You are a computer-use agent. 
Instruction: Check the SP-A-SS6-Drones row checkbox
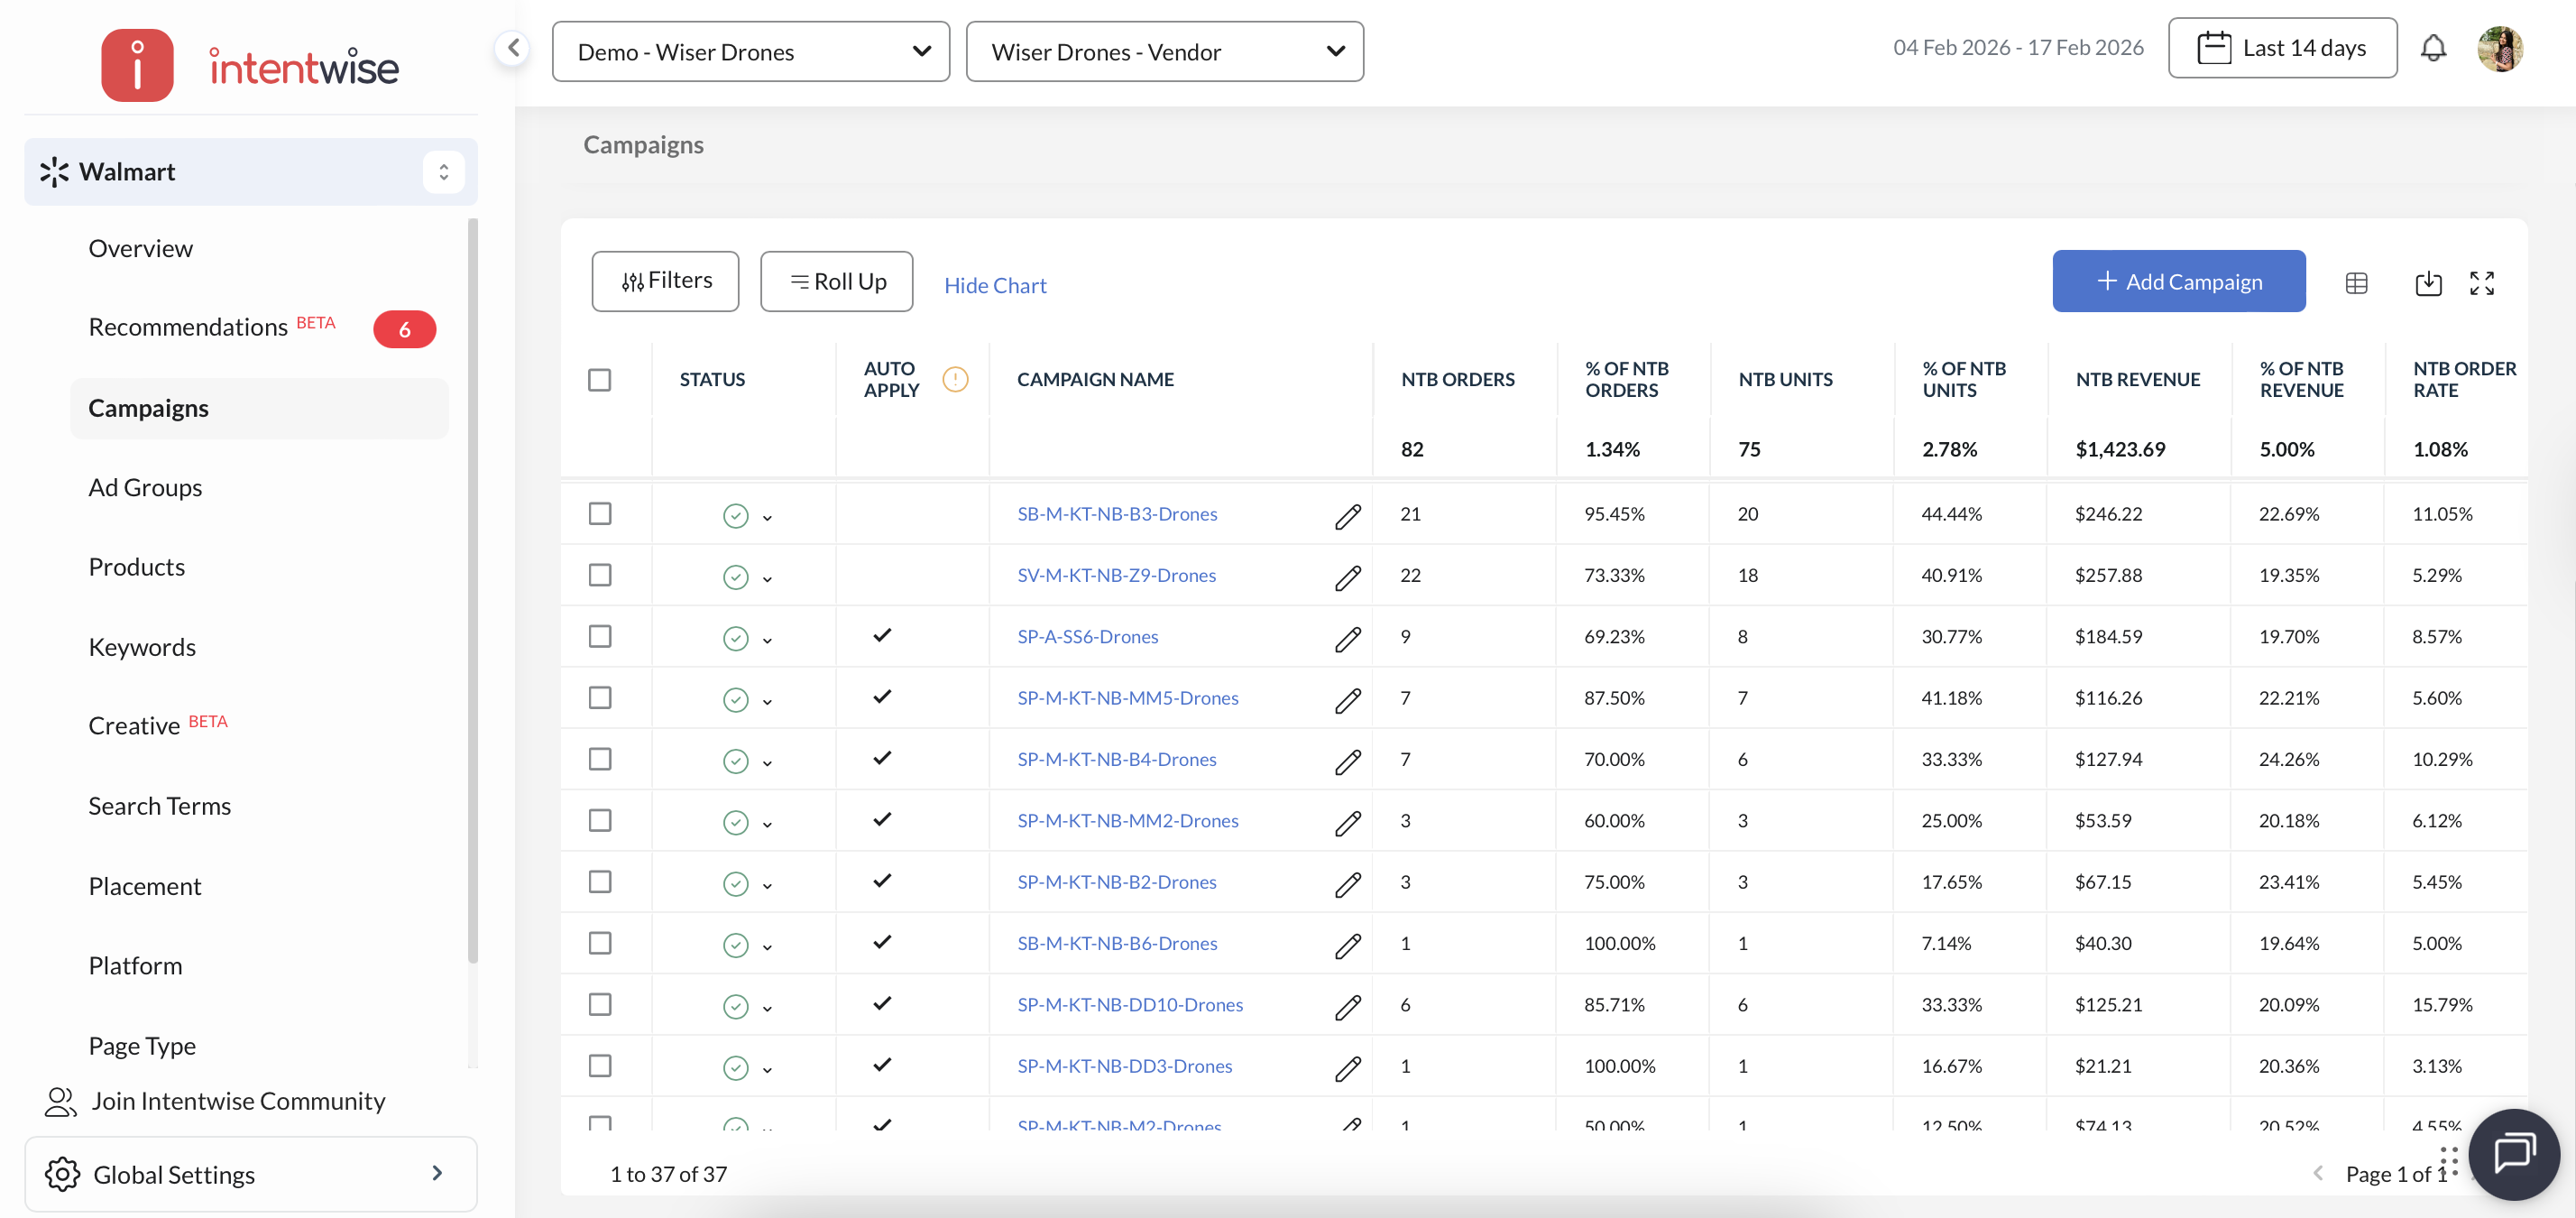[x=599, y=636]
